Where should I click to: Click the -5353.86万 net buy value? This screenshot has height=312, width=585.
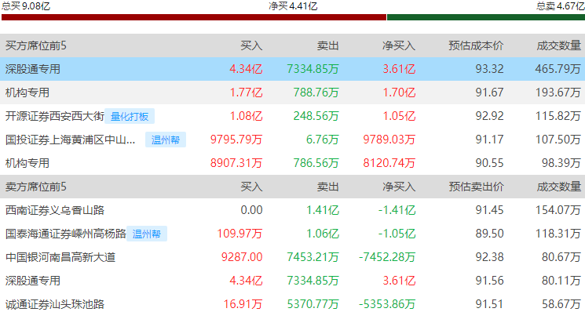click(387, 304)
